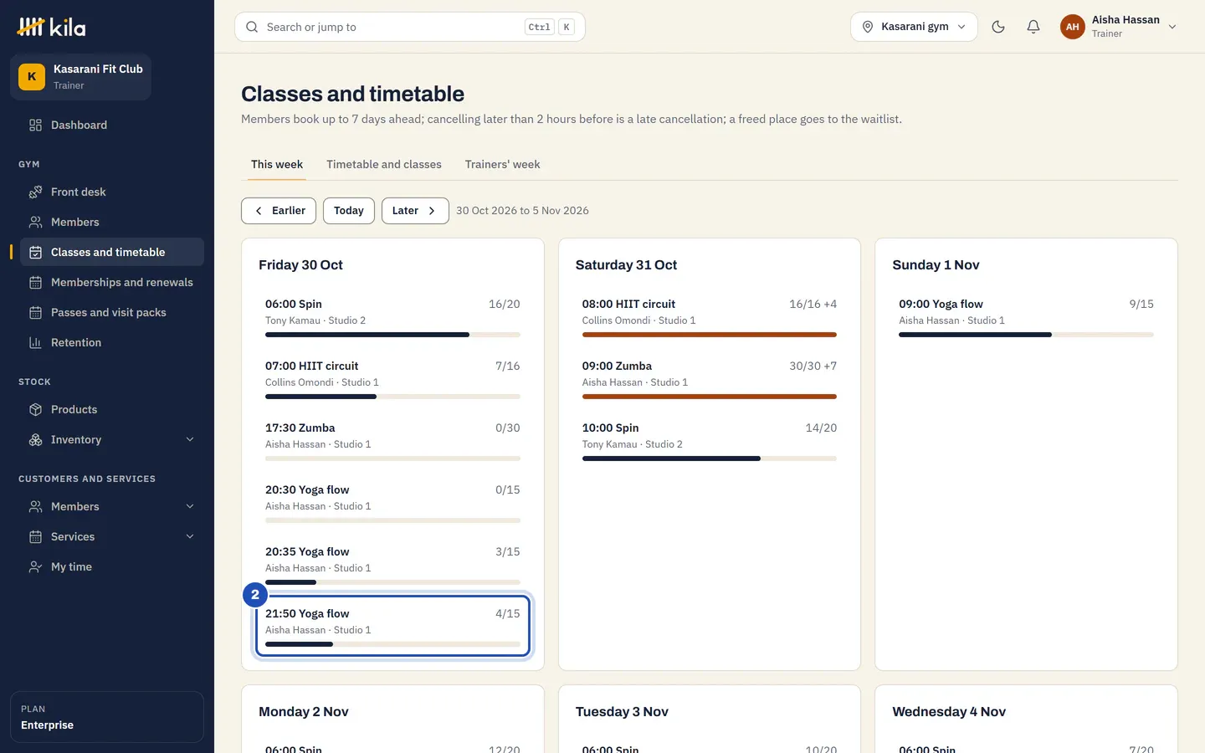Open notifications bell
This screenshot has width=1205, height=753.
point(1033,27)
